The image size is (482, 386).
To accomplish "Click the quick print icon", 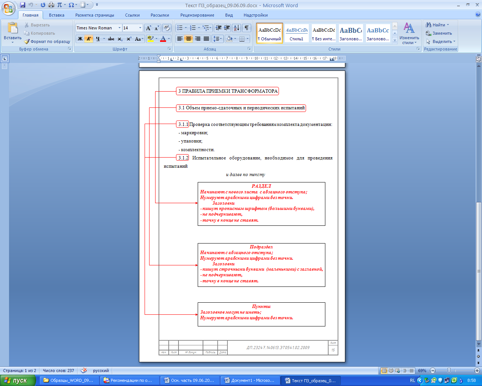I will pyautogui.click(x=51, y=5).
